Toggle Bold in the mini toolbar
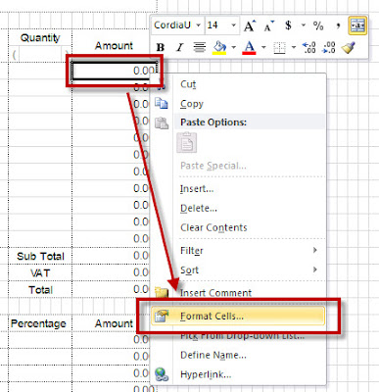The width and height of the screenshot is (379, 392). click(x=160, y=48)
